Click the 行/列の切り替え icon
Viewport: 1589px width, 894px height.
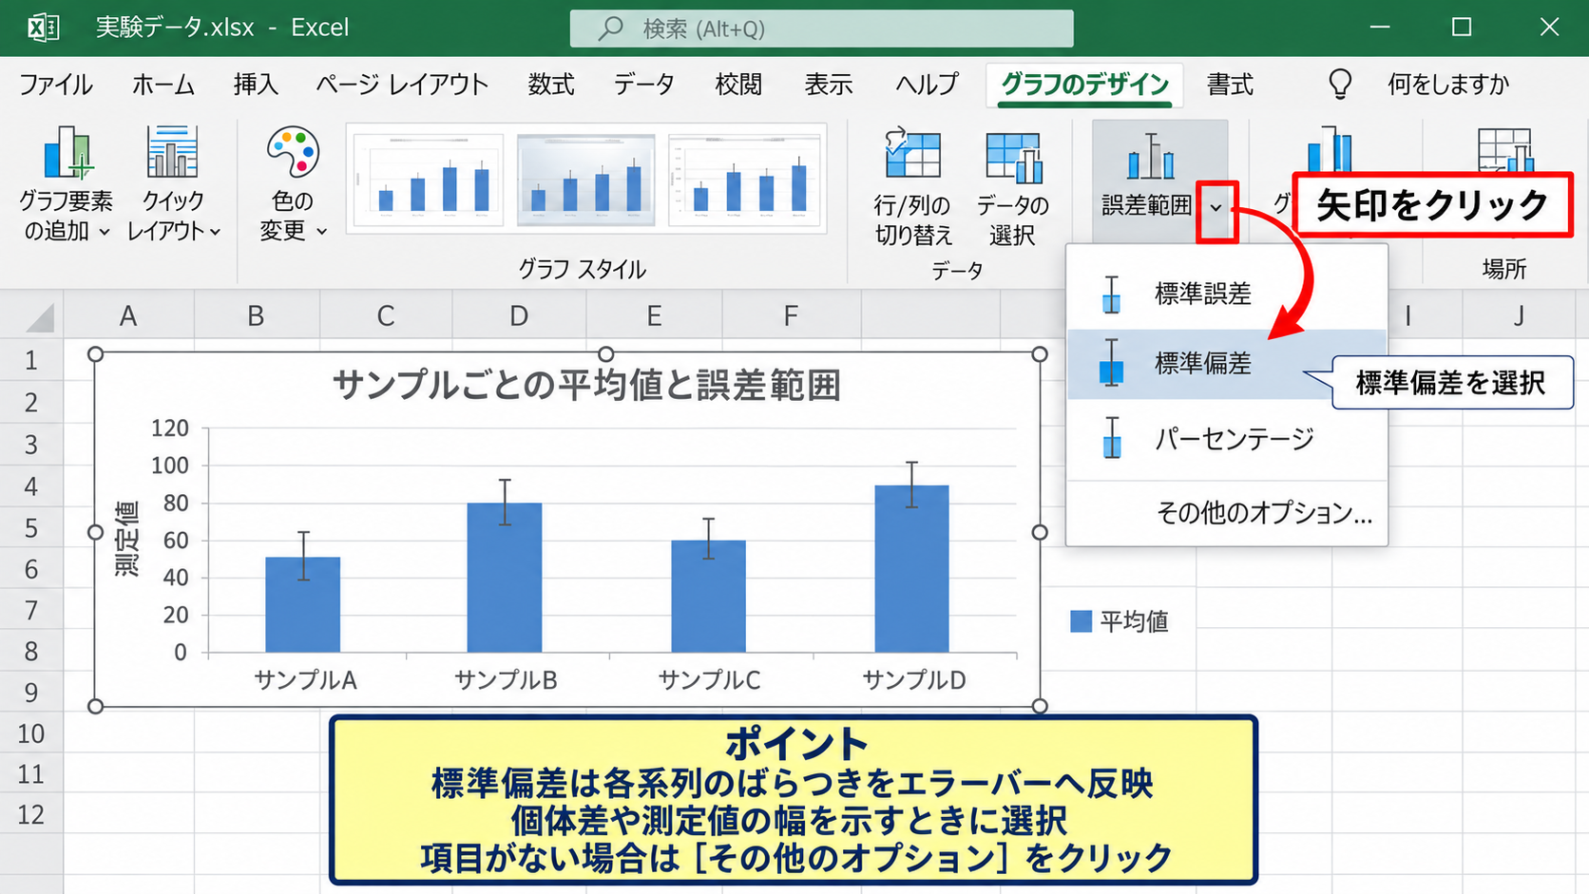point(912,155)
